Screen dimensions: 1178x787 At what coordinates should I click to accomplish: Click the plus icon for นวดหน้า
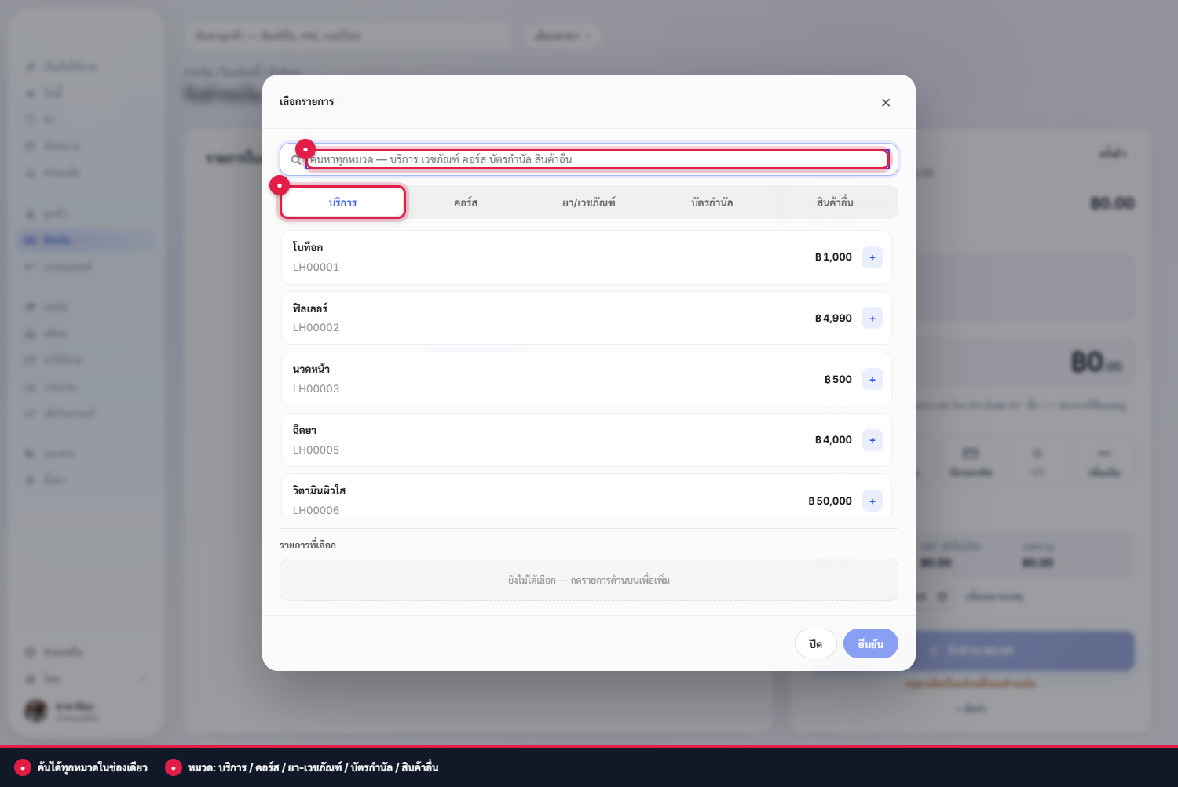pyautogui.click(x=873, y=379)
